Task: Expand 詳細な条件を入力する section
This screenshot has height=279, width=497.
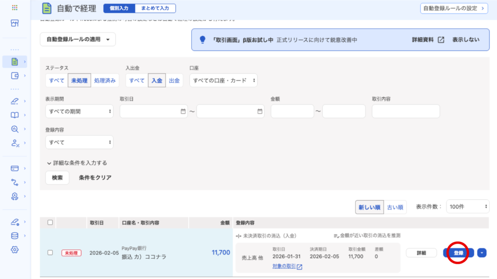Action: pyautogui.click(x=77, y=163)
